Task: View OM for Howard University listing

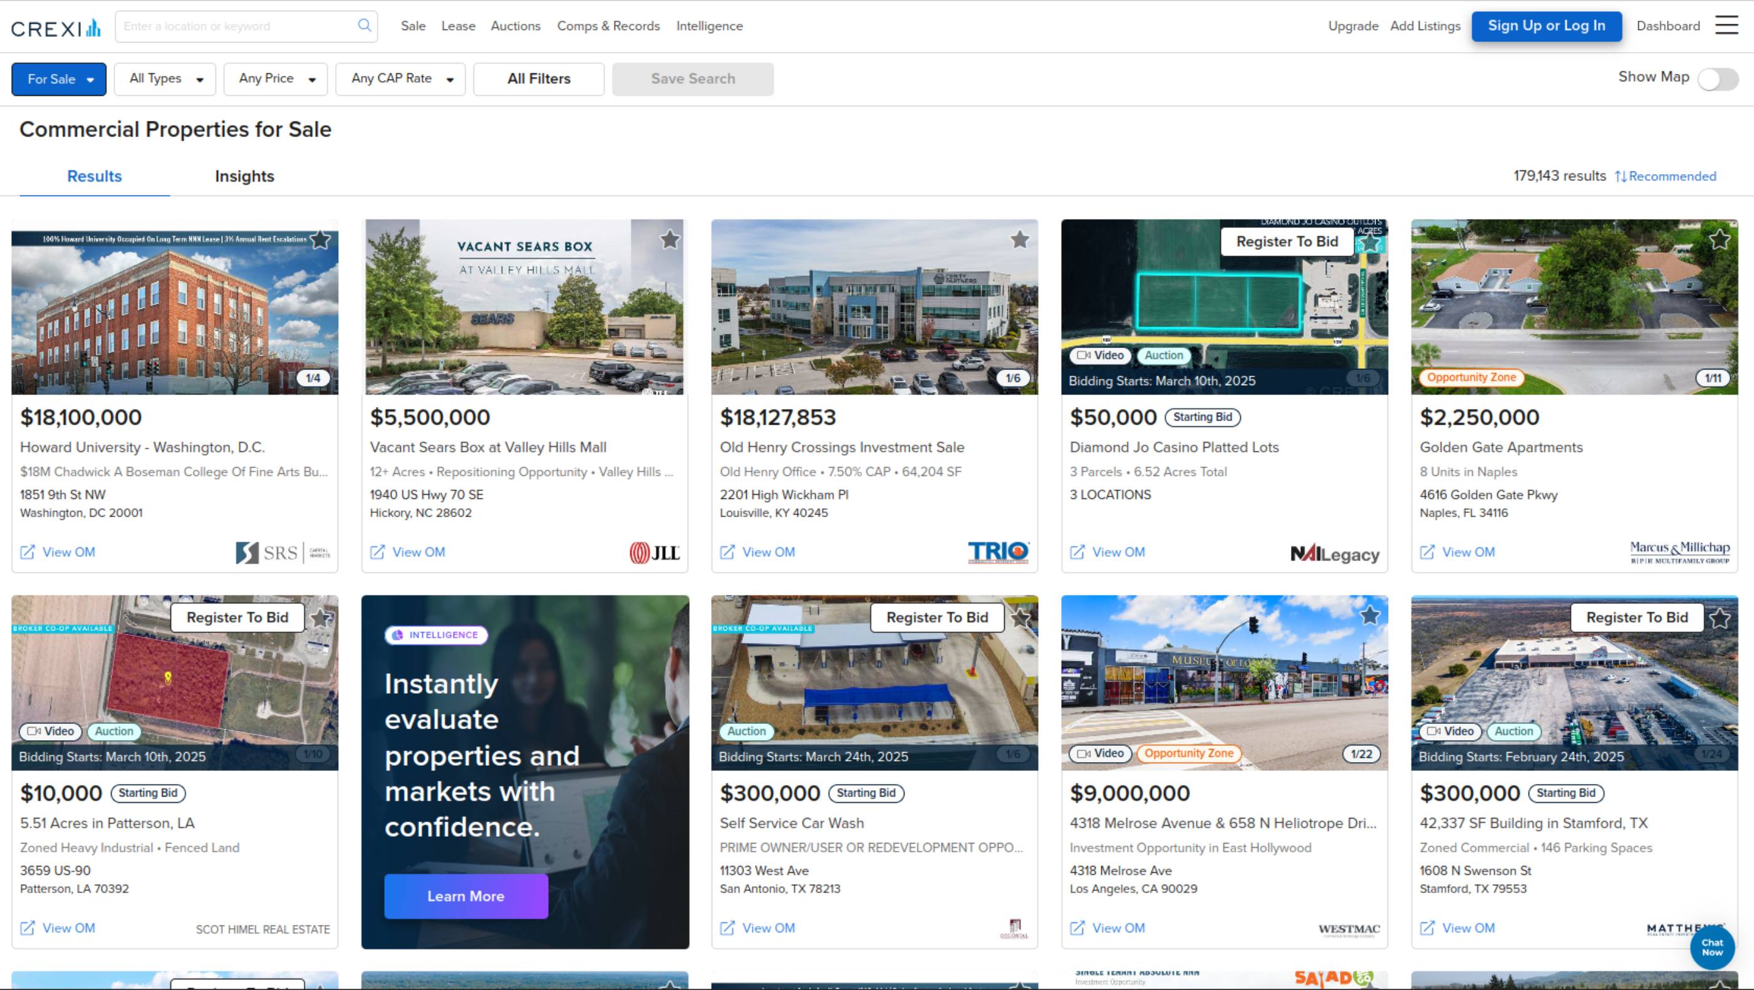Action: (58, 552)
